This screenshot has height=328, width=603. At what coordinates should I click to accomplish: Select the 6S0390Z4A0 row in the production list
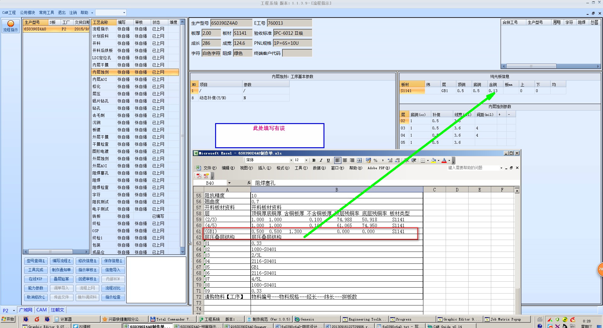[57, 29]
